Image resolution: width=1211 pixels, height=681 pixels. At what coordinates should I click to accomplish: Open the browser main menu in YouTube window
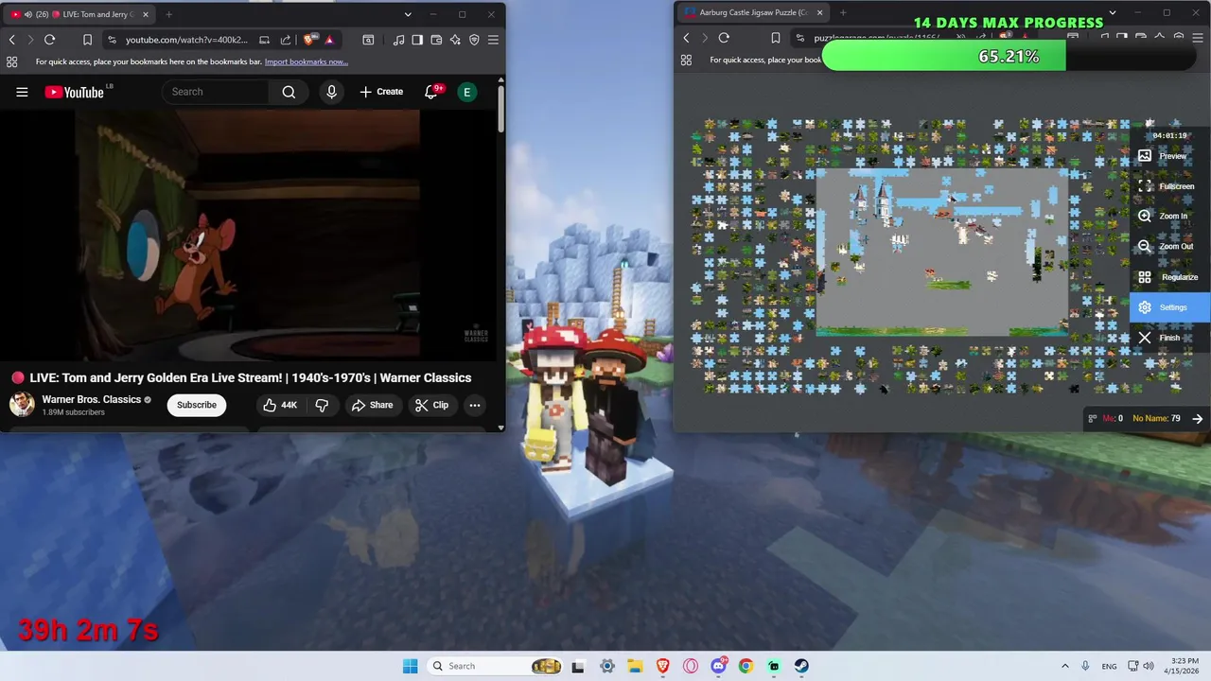493,40
